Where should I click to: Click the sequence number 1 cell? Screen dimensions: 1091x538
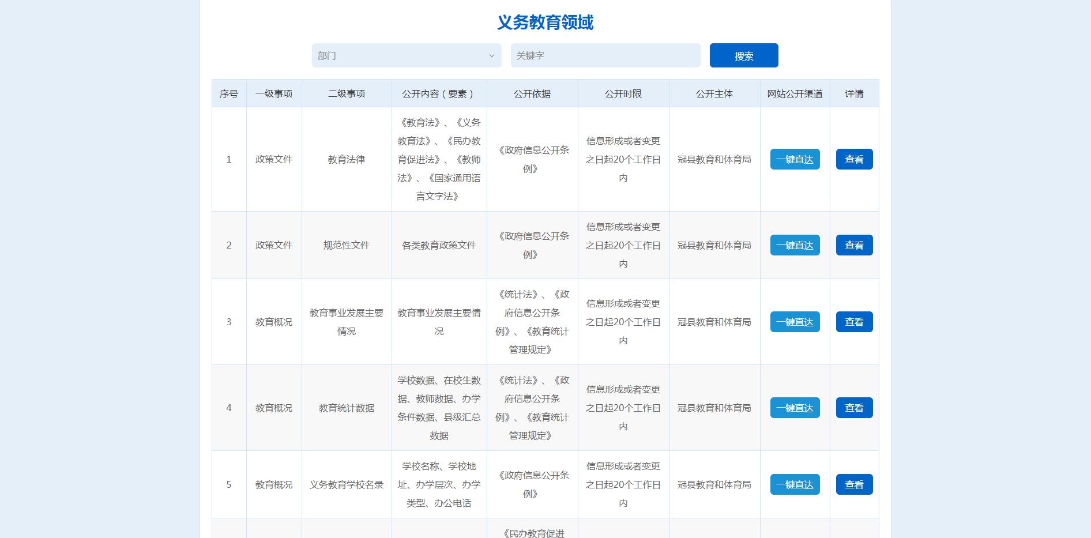coord(229,159)
